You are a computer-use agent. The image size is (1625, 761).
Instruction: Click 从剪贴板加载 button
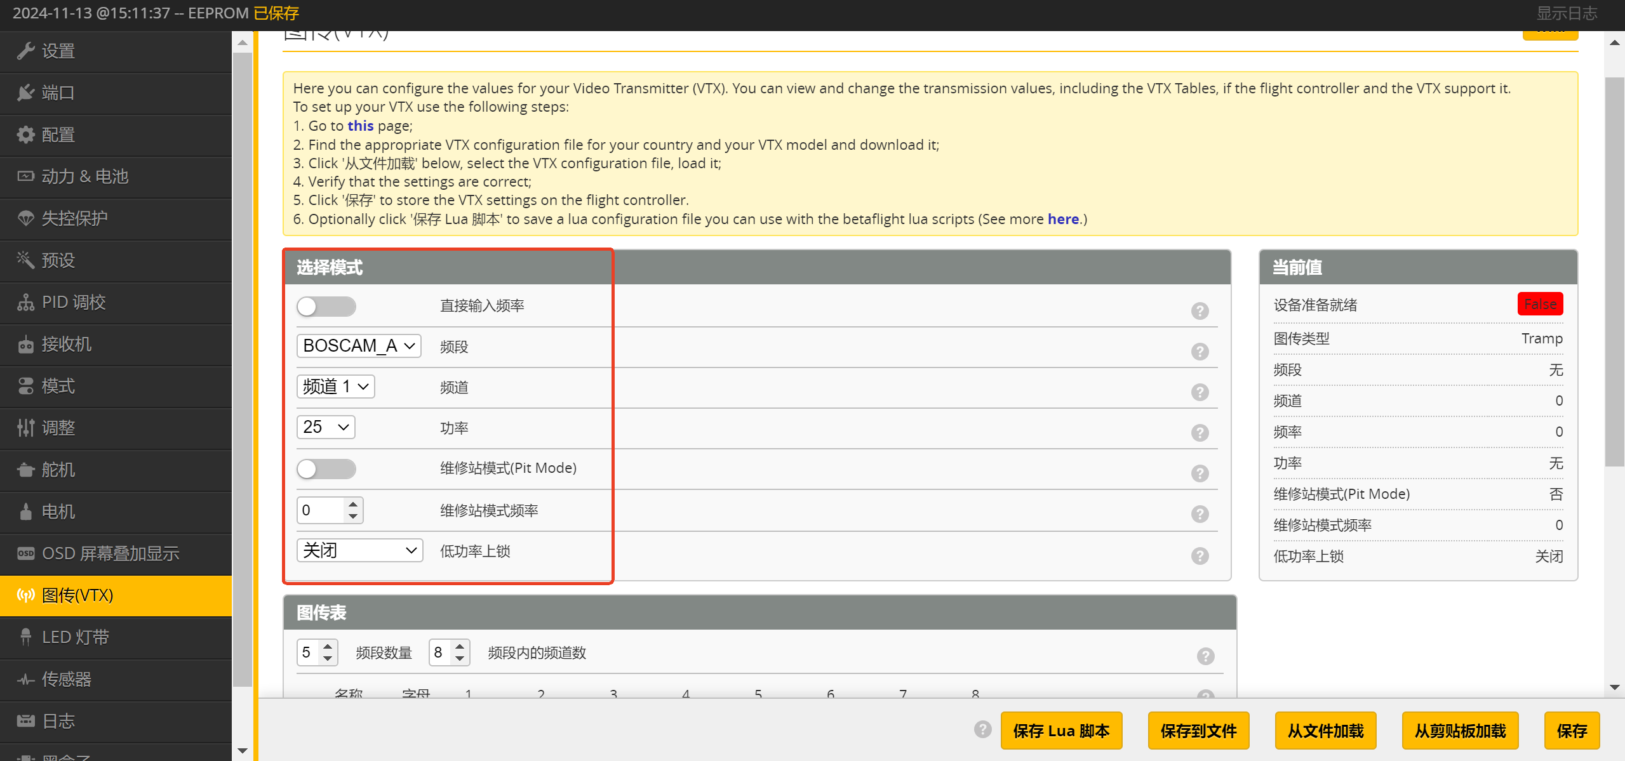(x=1460, y=731)
